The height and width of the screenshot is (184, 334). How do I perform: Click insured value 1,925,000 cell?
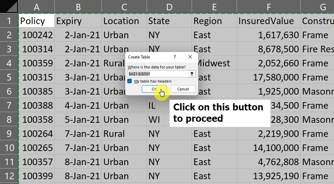coord(269,91)
